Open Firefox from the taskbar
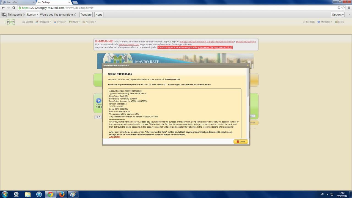The image size is (352, 198). (x=62, y=194)
